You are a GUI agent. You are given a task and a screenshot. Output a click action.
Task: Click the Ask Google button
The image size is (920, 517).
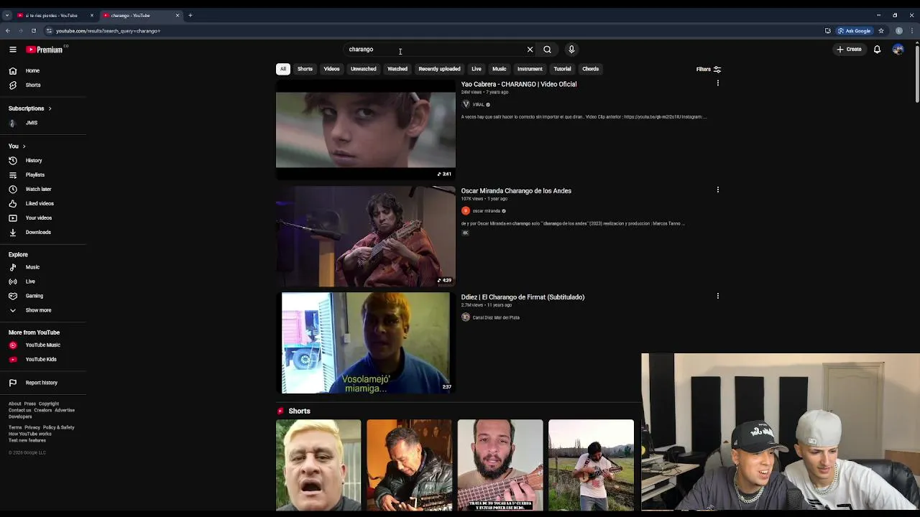pyautogui.click(x=855, y=31)
